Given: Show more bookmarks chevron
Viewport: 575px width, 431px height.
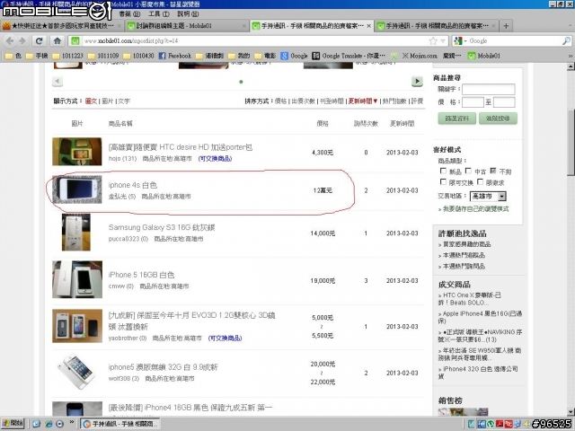Looking at the screenshot, I should coord(571,56).
